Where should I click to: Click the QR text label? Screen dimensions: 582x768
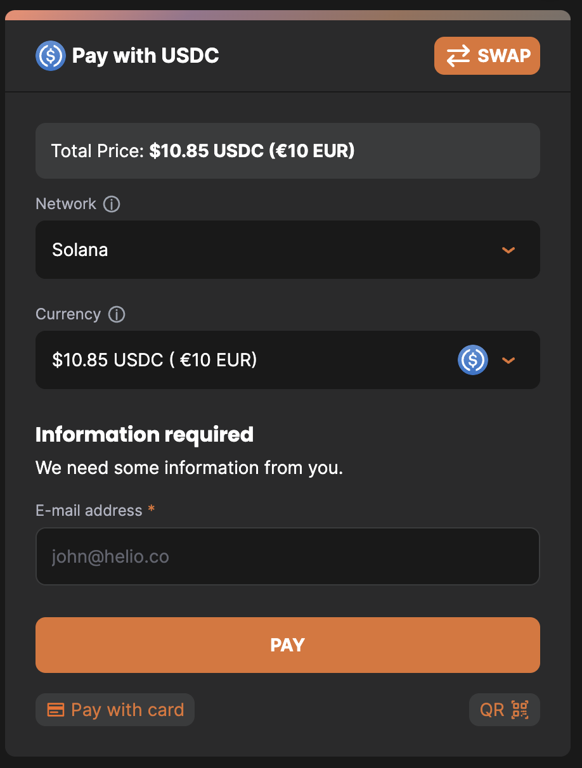pos(492,710)
